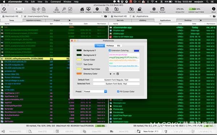Pick the Marked Text Color swatch
The image size is (217, 135).
(79, 69)
